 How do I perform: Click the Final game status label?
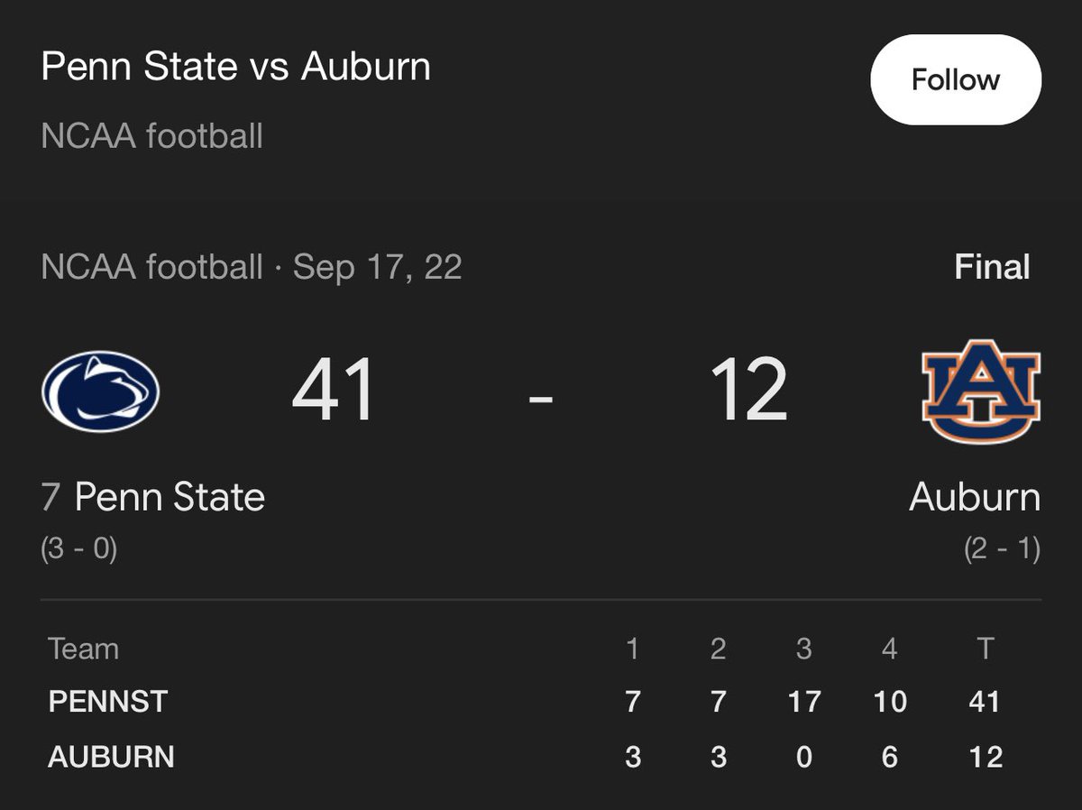(992, 267)
